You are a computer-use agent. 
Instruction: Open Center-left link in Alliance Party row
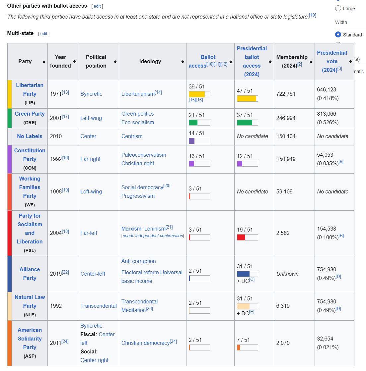(x=93, y=274)
